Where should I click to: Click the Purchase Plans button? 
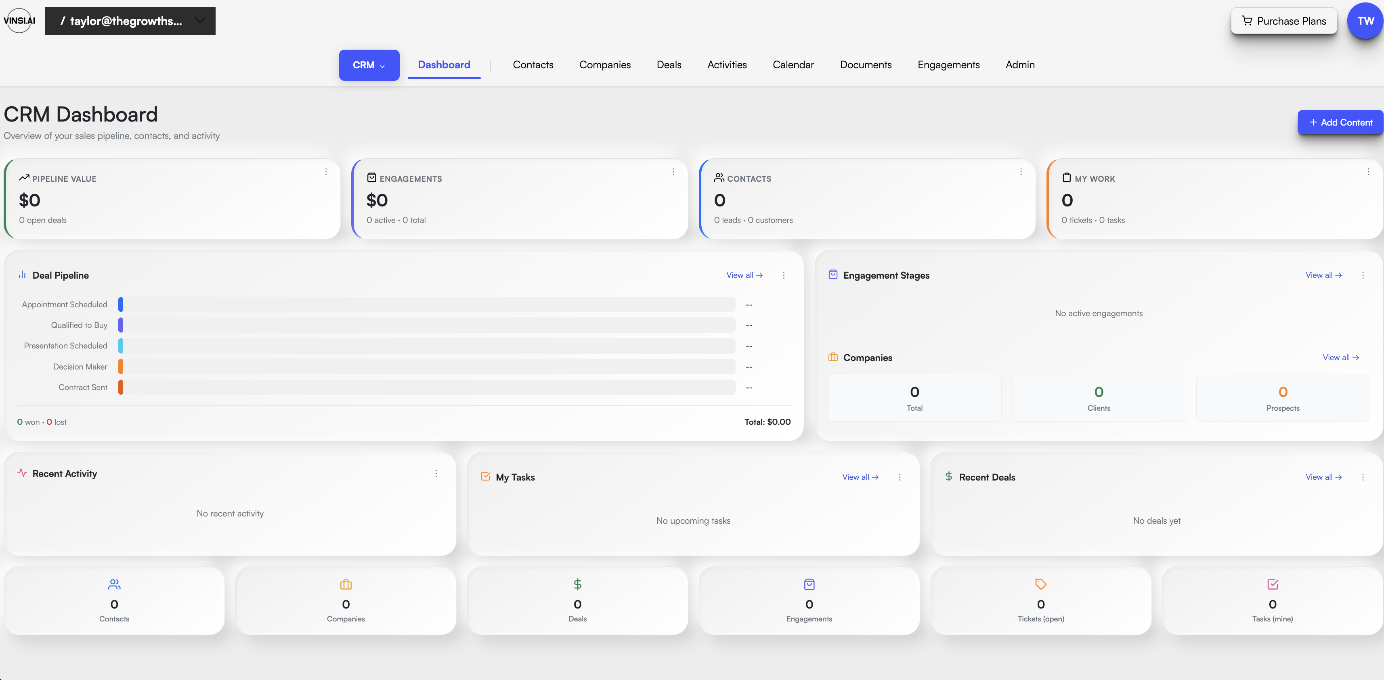1283,21
